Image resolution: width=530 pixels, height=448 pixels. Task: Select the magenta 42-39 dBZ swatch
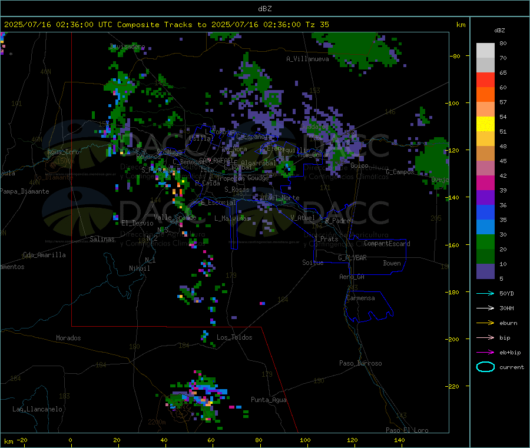(485, 182)
